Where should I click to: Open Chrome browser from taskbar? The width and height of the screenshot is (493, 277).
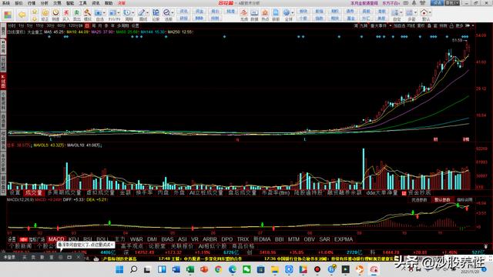coord(219,269)
